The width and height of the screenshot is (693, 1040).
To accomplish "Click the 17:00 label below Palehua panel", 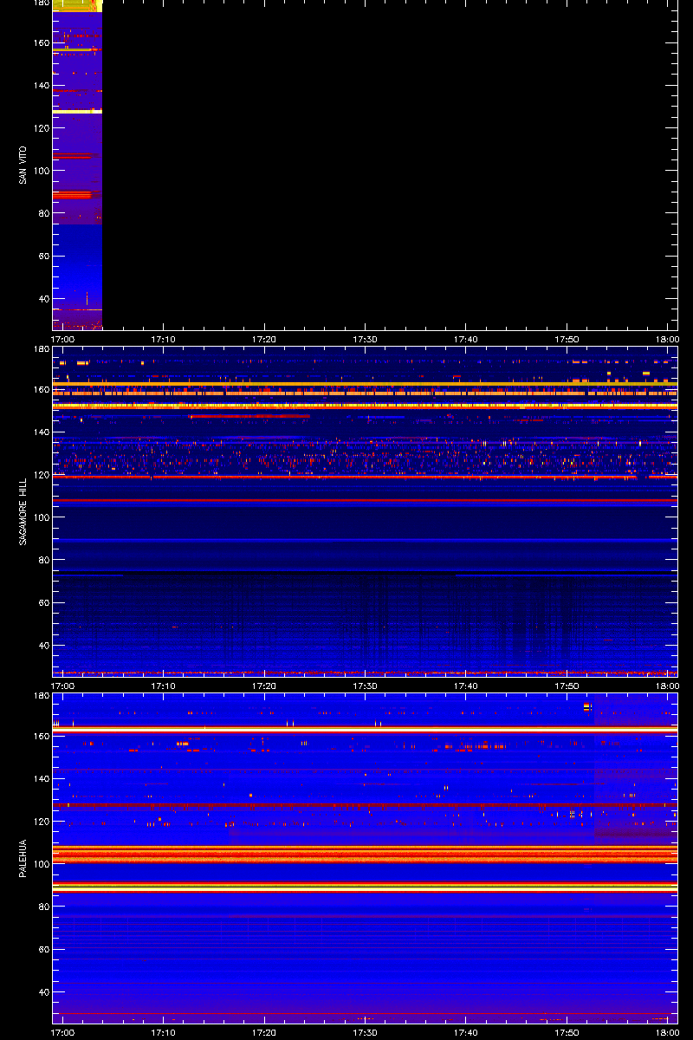I will 63,1033.
